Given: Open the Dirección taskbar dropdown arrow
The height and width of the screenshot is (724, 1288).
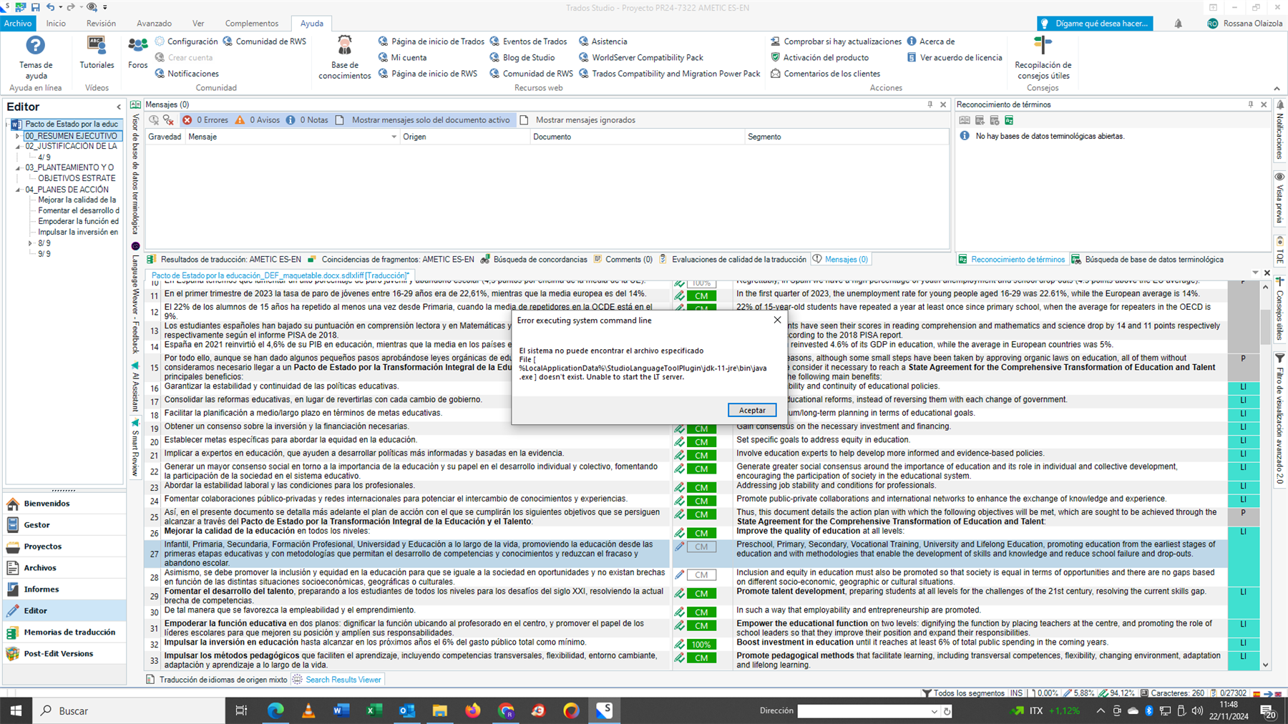Looking at the screenshot, I should [x=934, y=711].
